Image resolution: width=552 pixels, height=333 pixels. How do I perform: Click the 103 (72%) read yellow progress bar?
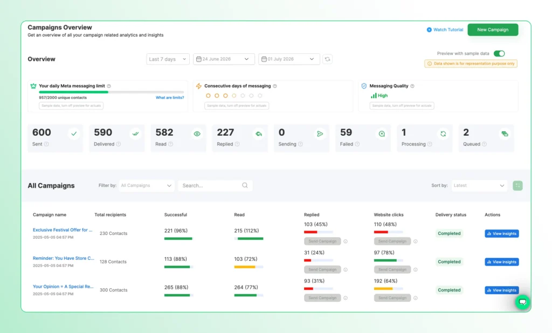click(249, 267)
